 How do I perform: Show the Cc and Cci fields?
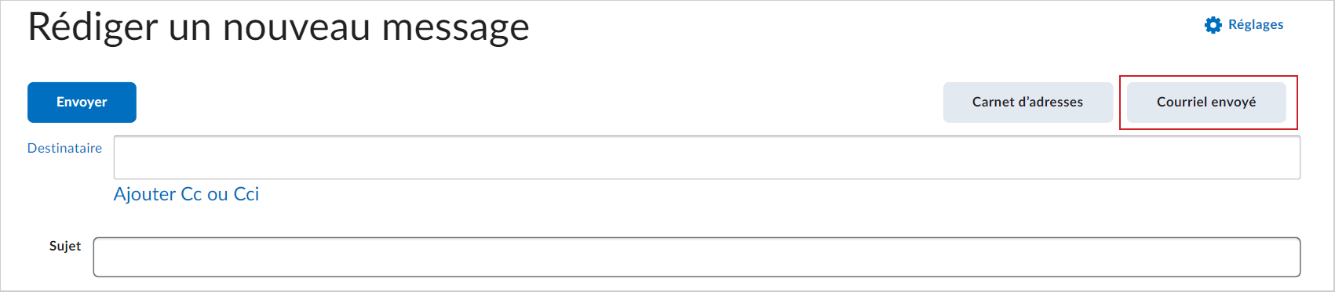186,194
